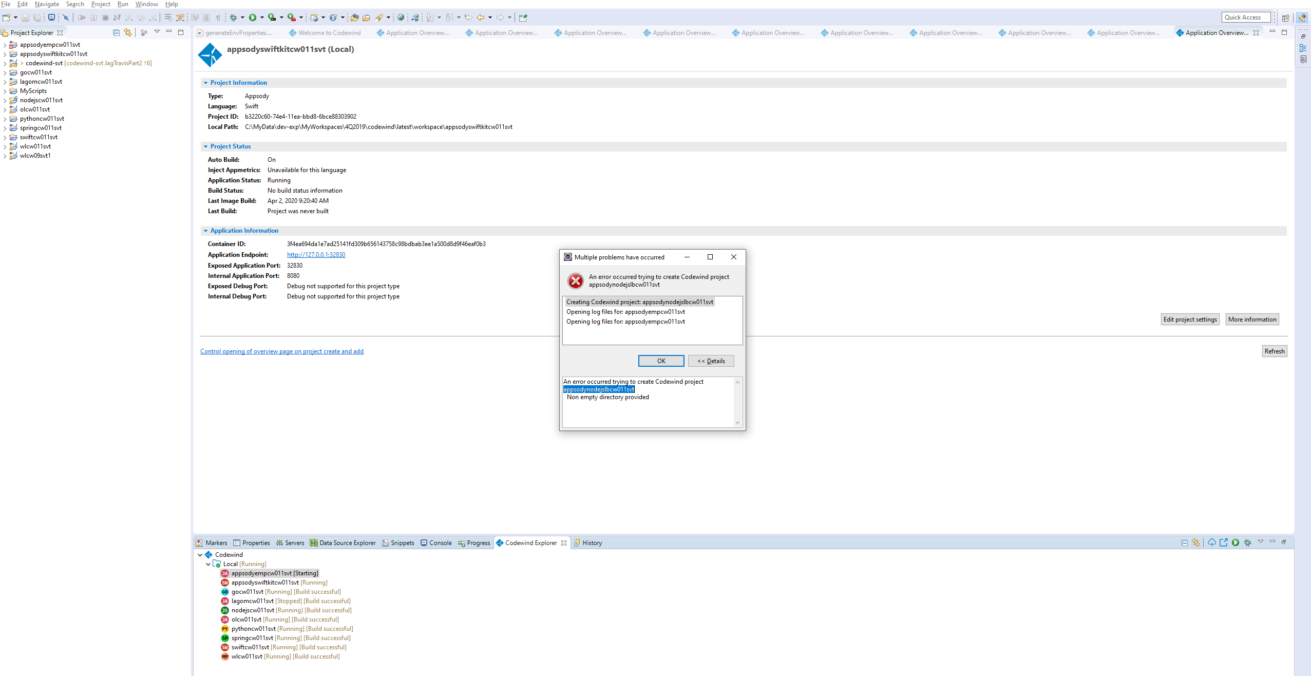1311x676 pixels.
Task: Click OK in the error dialog
Action: pos(661,361)
